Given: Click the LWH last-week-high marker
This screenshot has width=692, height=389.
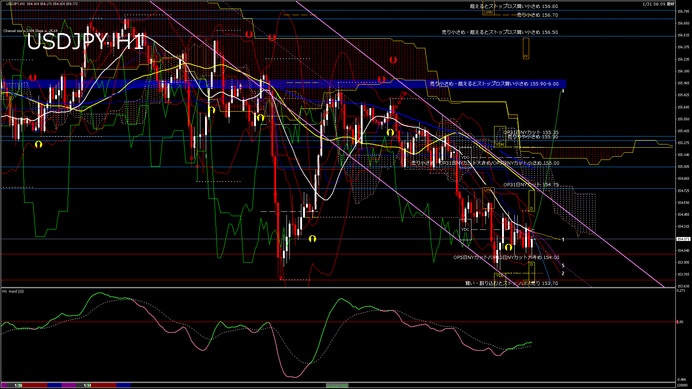Looking at the screenshot, I should [488, 12].
